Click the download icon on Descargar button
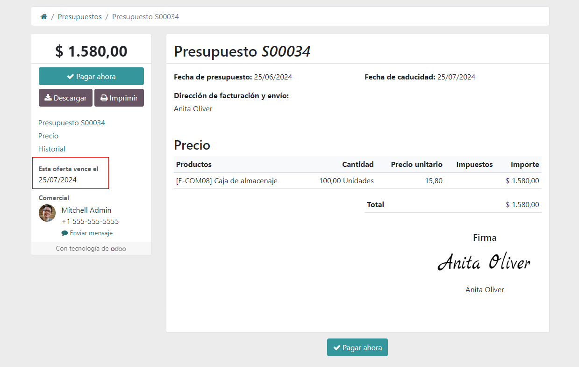 (48, 98)
